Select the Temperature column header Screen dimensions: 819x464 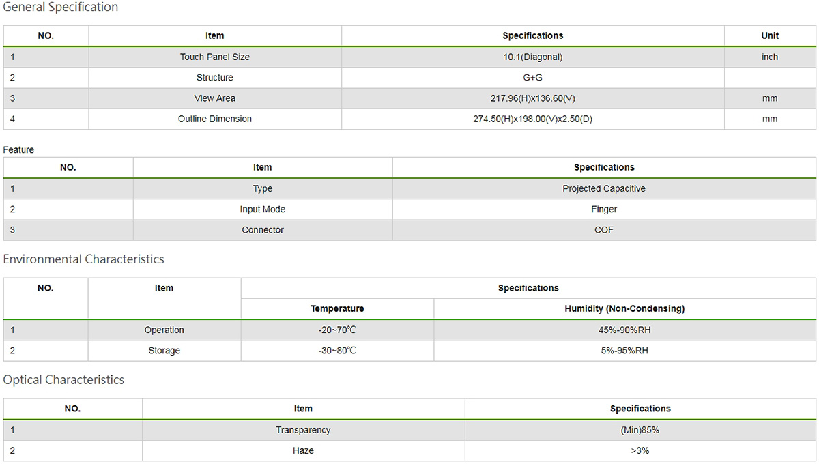pos(337,309)
